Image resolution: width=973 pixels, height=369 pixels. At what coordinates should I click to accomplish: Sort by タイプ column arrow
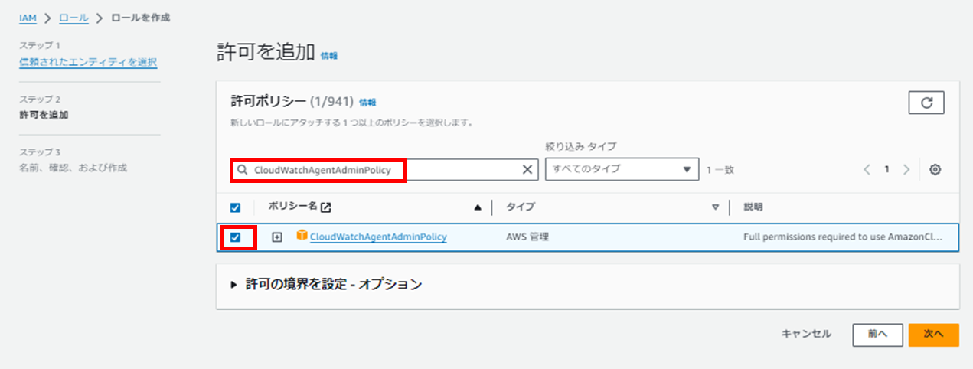[x=716, y=207]
